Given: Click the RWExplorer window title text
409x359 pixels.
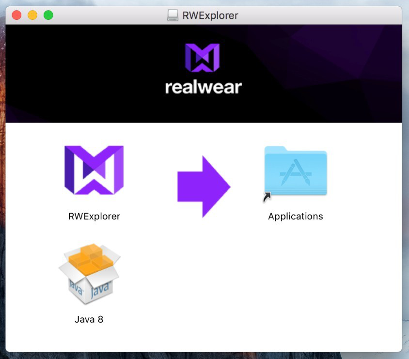Looking at the screenshot, I should coord(210,16).
